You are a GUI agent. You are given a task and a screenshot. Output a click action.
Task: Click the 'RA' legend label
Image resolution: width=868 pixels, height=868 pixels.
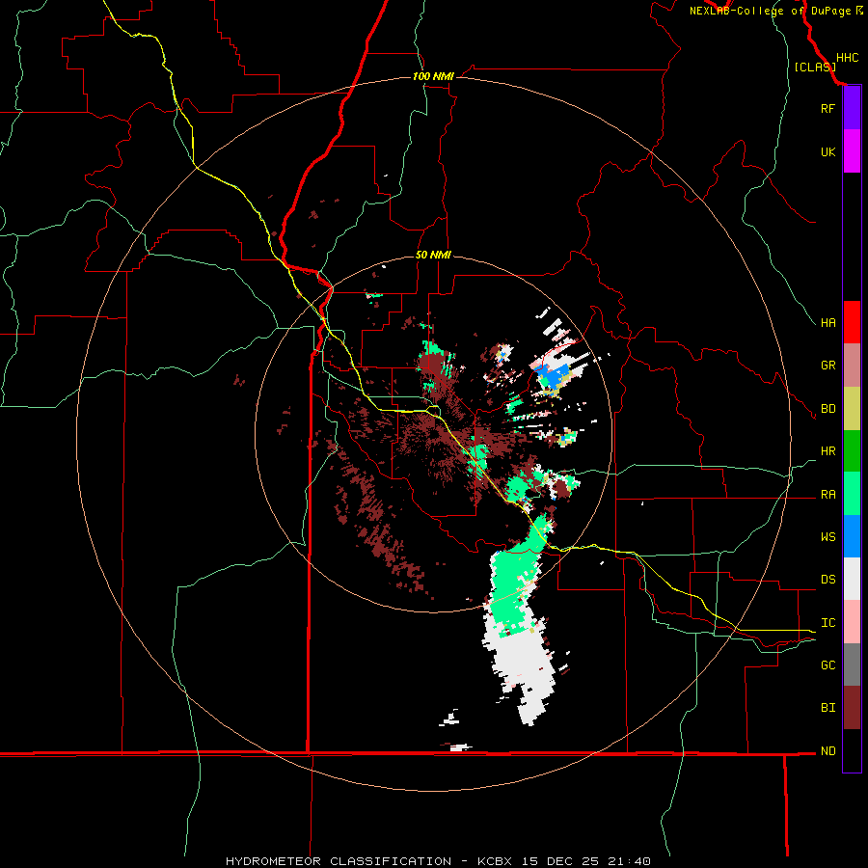pos(827,494)
